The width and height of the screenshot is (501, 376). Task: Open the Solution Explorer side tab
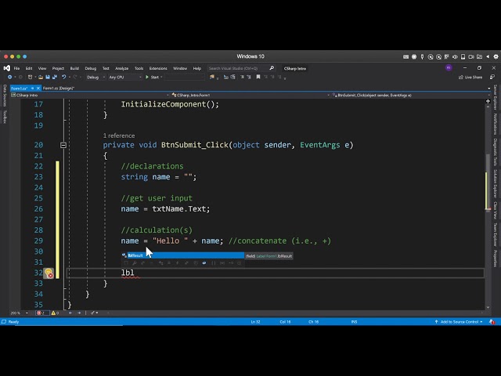(495, 183)
